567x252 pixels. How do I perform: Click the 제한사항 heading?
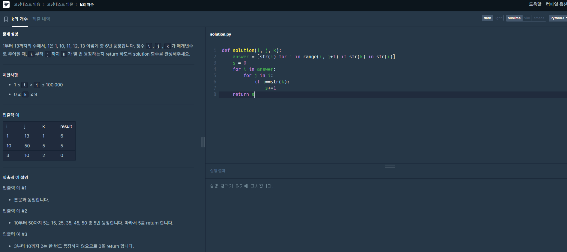10,75
